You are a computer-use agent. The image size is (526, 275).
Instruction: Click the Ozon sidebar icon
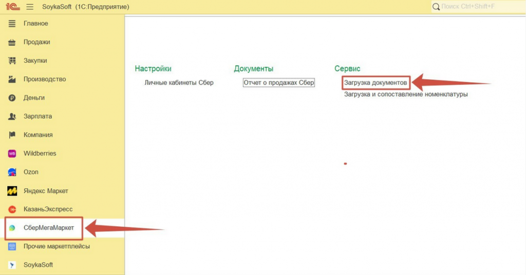(12, 172)
